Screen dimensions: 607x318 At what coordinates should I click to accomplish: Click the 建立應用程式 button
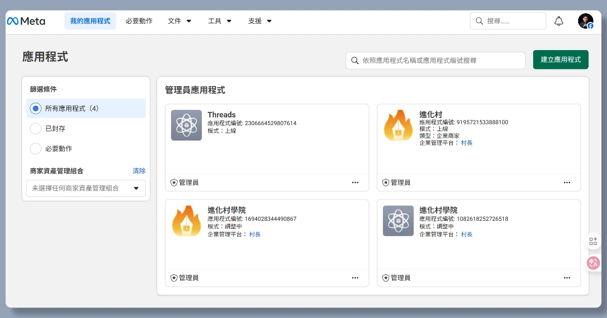(561, 60)
